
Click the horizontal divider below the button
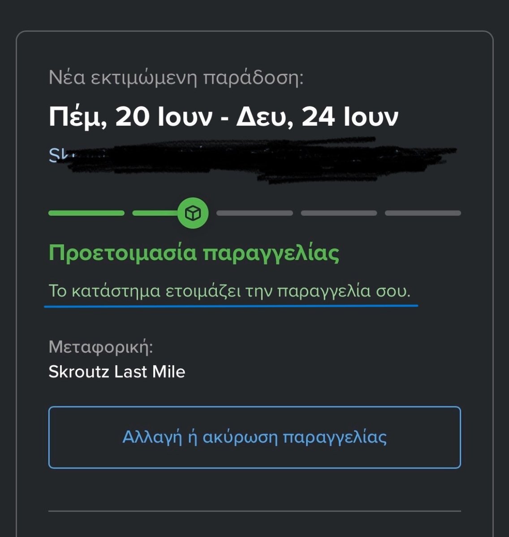coord(254,511)
